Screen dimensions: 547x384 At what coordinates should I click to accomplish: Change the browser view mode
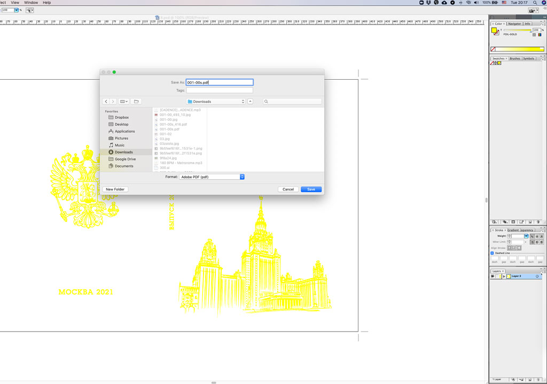coord(124,102)
